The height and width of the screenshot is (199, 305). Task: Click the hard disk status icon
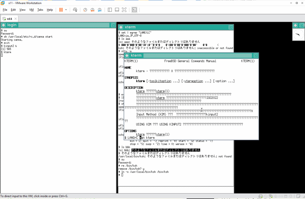pos(261,196)
